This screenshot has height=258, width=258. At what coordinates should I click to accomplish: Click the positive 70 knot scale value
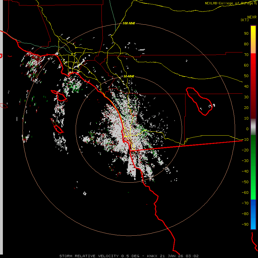pos(246,55)
